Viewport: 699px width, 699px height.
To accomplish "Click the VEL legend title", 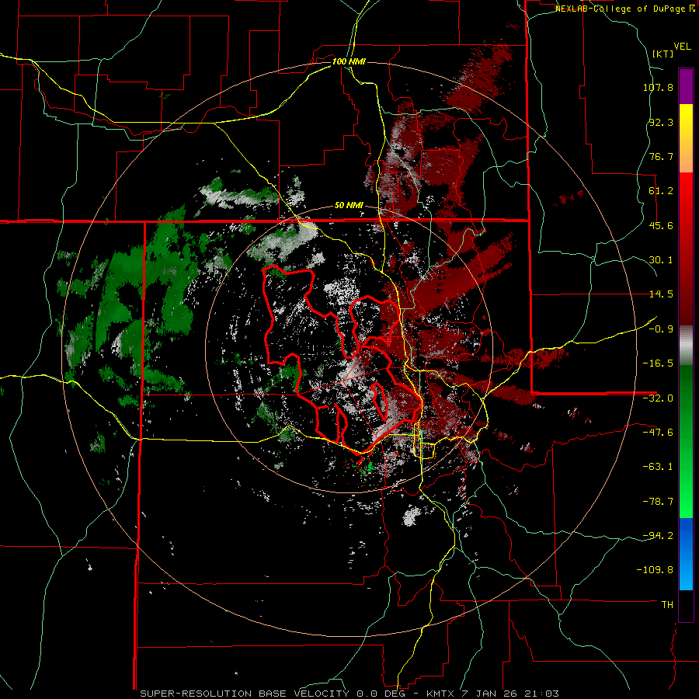I will tap(682, 47).
